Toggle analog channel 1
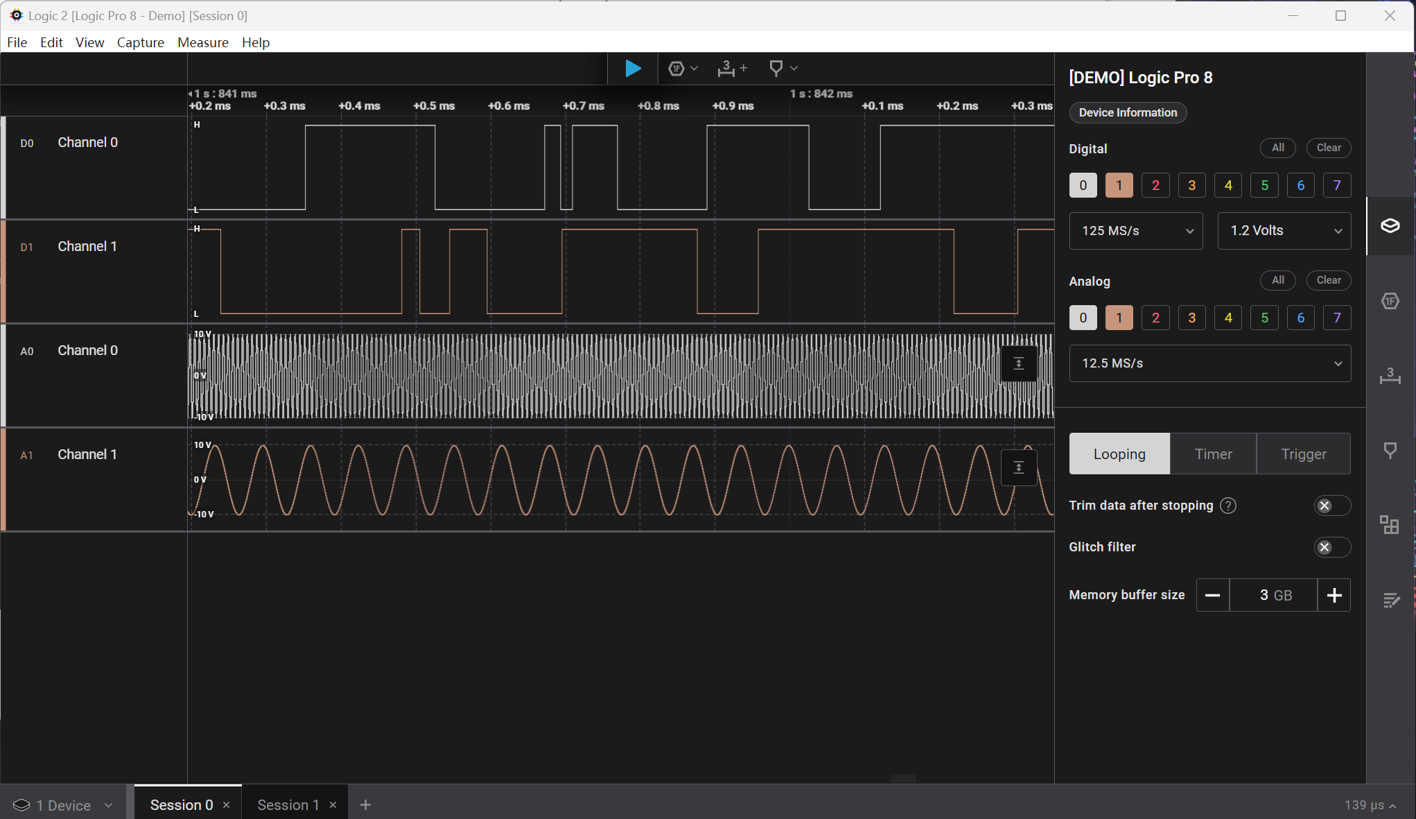Viewport: 1416px width, 819px height. (x=1119, y=318)
